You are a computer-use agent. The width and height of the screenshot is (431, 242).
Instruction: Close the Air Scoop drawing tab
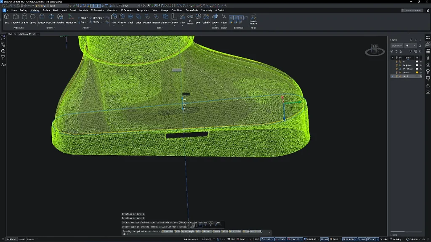34,34
